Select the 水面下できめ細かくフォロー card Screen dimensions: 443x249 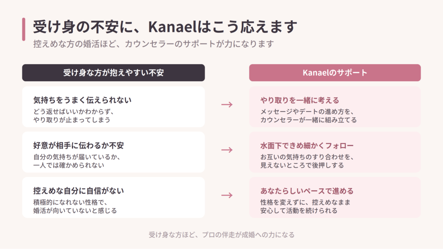[x=335, y=152]
